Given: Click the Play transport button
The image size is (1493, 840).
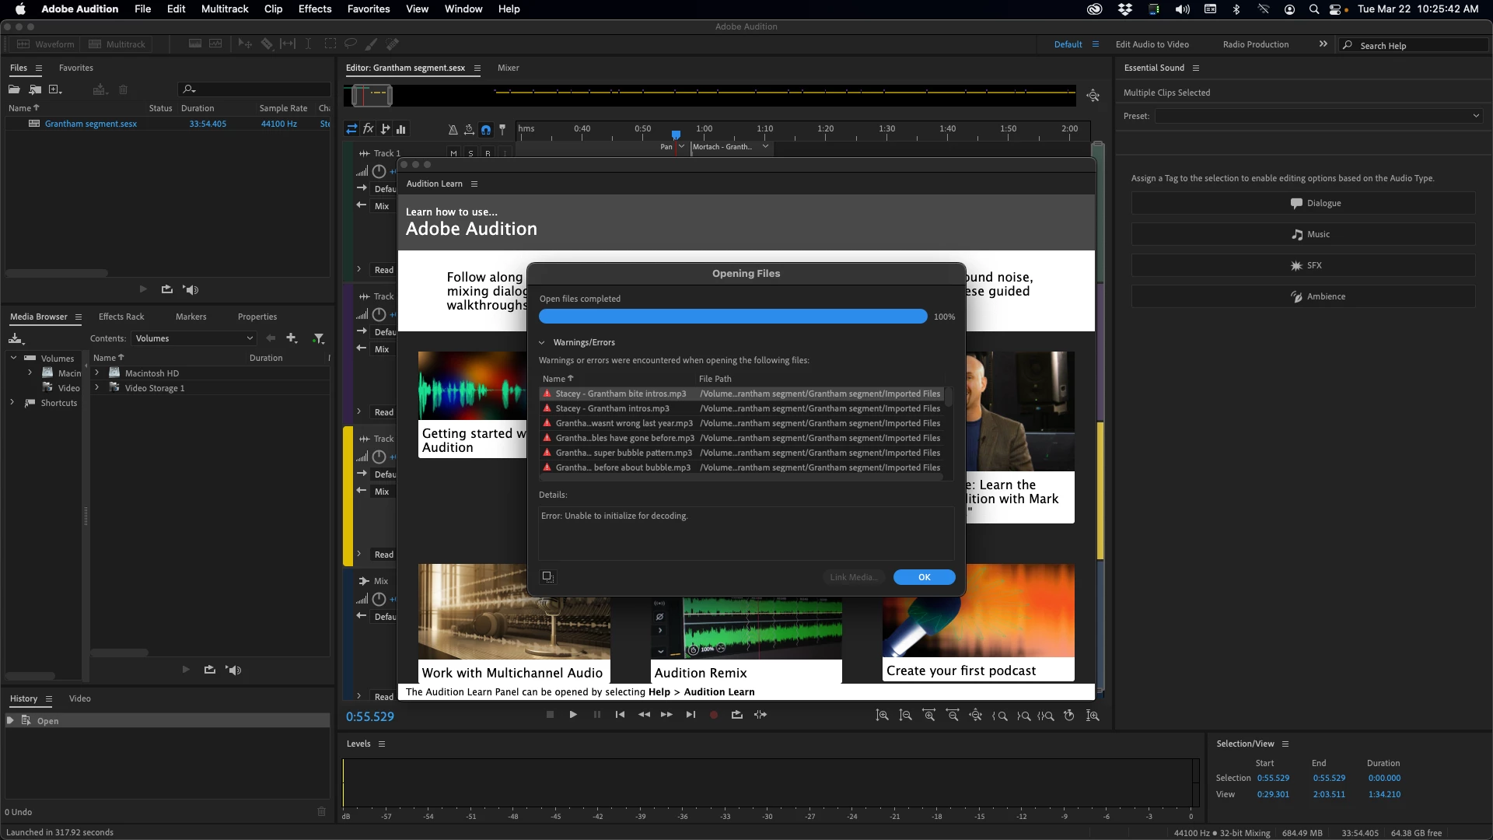Looking at the screenshot, I should pyautogui.click(x=573, y=715).
